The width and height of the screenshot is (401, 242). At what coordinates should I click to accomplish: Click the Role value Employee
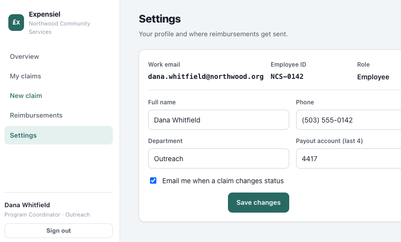373,77
